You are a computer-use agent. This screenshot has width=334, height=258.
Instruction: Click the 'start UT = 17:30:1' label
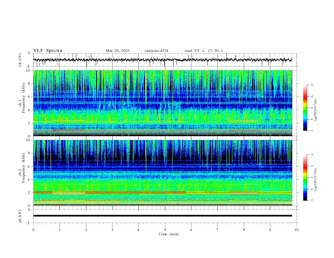pos(204,51)
